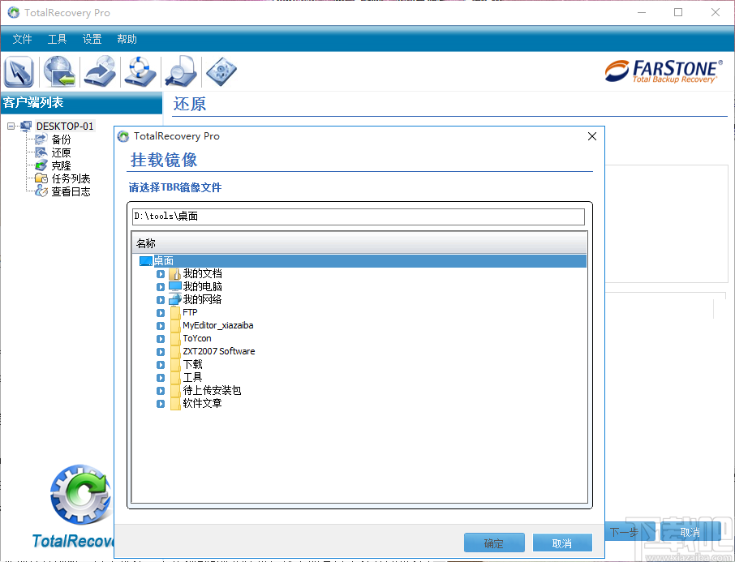Open 任务列表 in the sidebar tree

coord(70,178)
